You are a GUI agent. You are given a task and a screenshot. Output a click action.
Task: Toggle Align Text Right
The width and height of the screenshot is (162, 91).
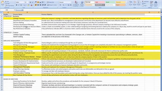(x=40, y=5)
